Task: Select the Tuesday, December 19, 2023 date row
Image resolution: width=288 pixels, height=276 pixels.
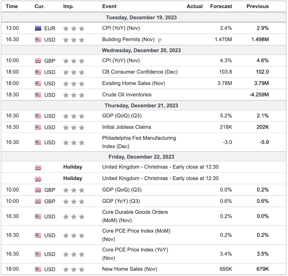Action: 144,18
